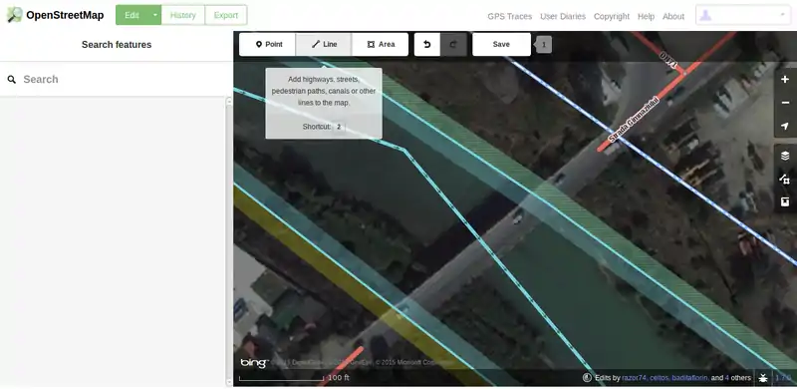Select the Line drawing tool
The image size is (797, 389).
[x=324, y=44]
